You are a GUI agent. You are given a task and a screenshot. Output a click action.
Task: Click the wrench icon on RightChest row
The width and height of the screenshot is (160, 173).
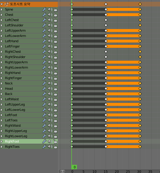click(44, 52)
